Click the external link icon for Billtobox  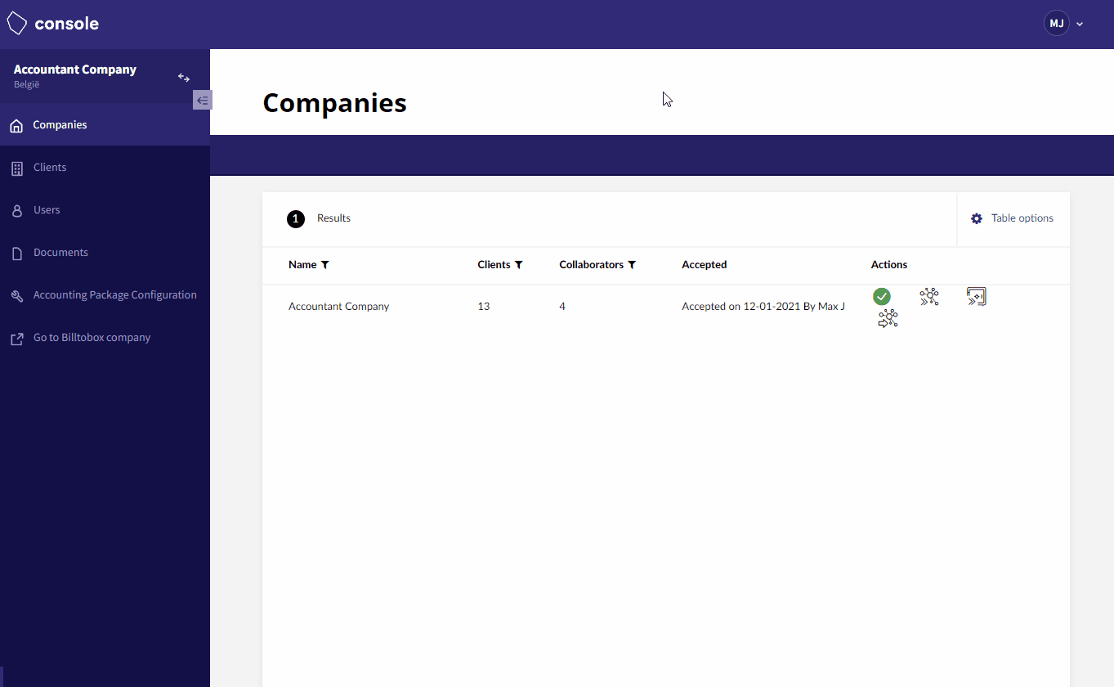[16, 339]
